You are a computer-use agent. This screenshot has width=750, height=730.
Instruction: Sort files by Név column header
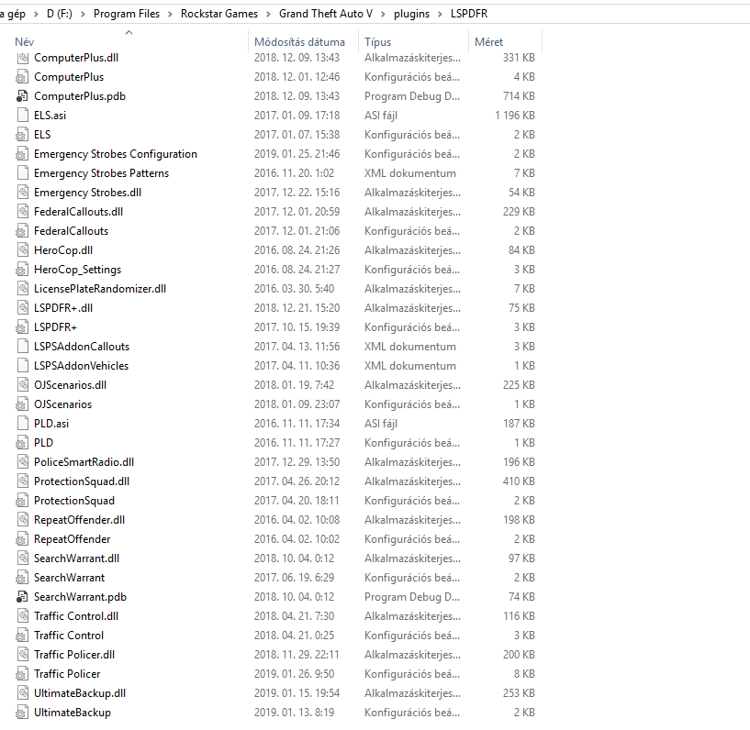tap(25, 42)
